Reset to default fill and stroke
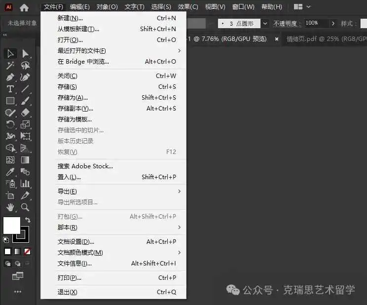367x305 pixels. (6, 240)
